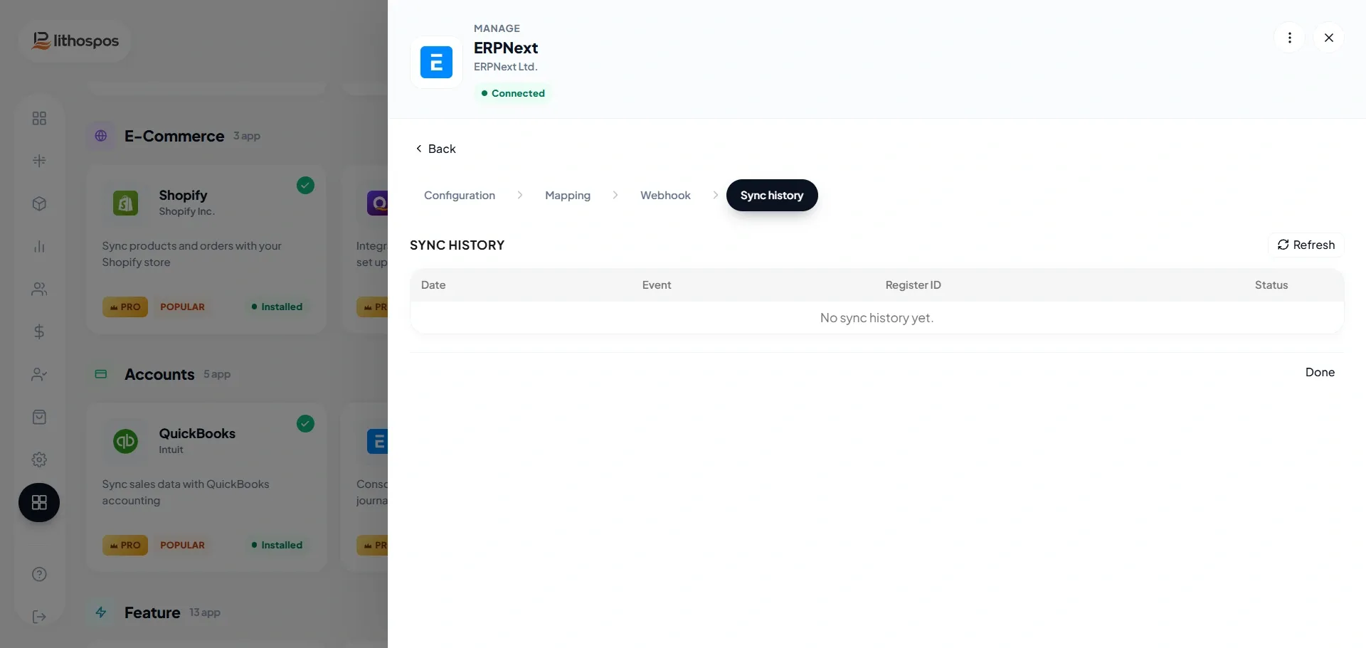Open the help question mark icon
The width and height of the screenshot is (1366, 648).
(39, 574)
